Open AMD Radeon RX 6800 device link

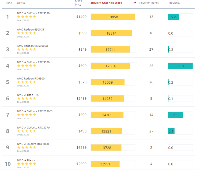click(31, 79)
